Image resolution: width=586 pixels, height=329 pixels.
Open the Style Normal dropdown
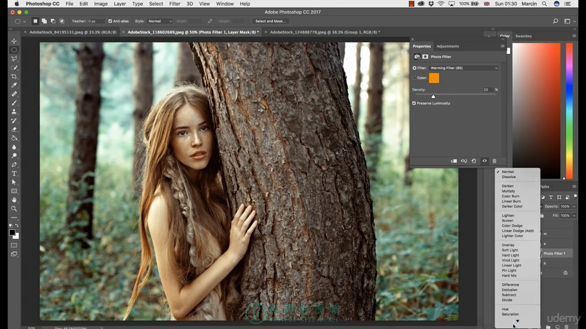160,21
